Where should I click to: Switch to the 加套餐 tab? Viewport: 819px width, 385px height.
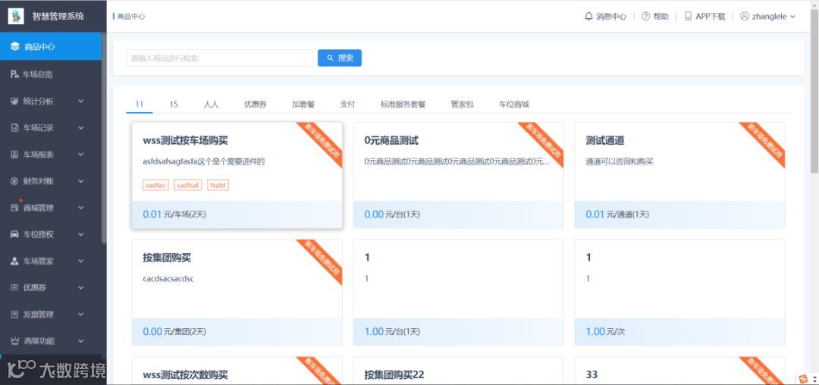click(303, 105)
